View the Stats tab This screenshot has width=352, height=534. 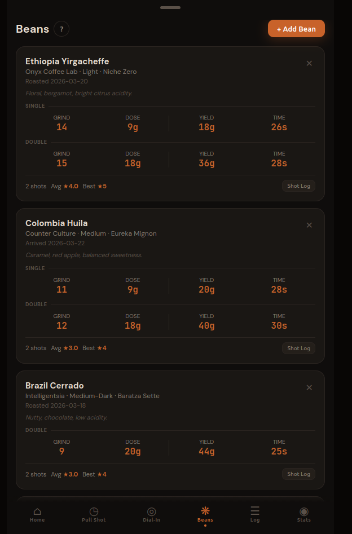(304, 514)
